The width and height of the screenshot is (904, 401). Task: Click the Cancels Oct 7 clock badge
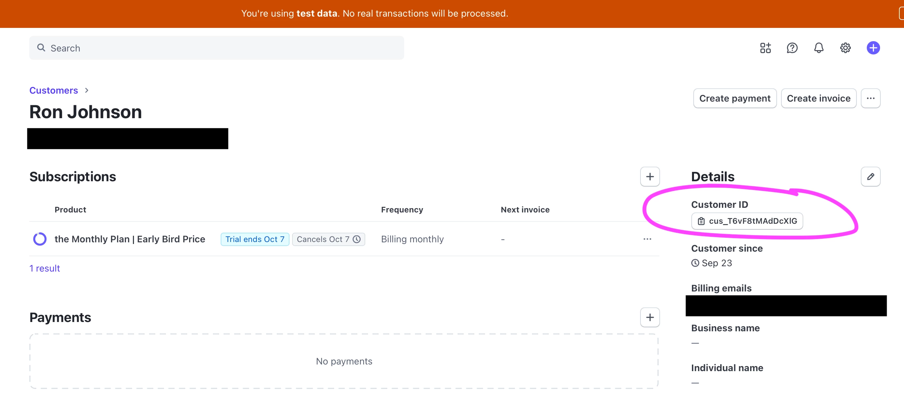coord(328,239)
